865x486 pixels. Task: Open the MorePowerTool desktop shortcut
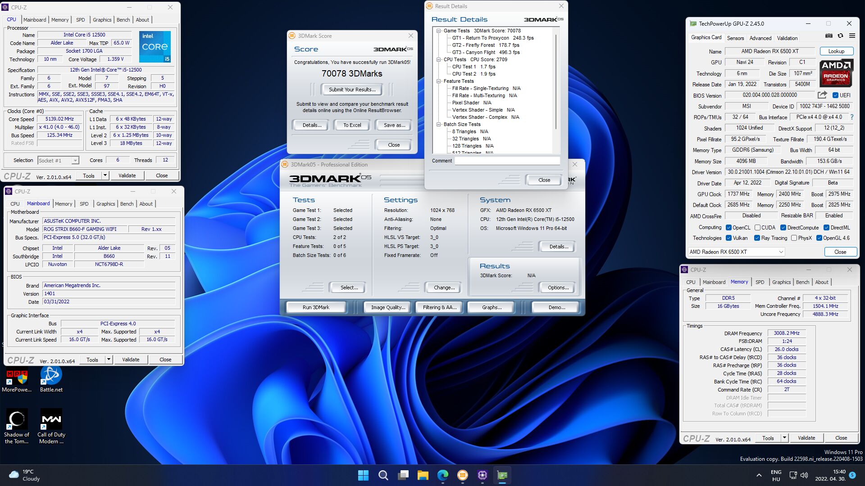click(x=17, y=380)
